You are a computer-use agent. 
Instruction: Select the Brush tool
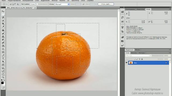(x=3, y=33)
